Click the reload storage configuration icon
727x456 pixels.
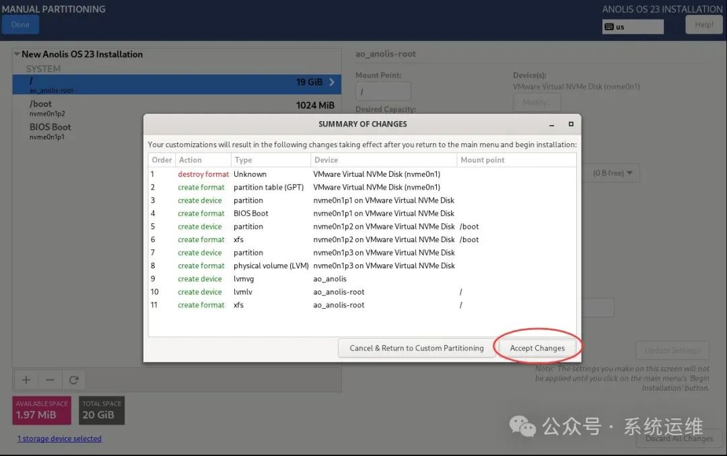pos(74,380)
